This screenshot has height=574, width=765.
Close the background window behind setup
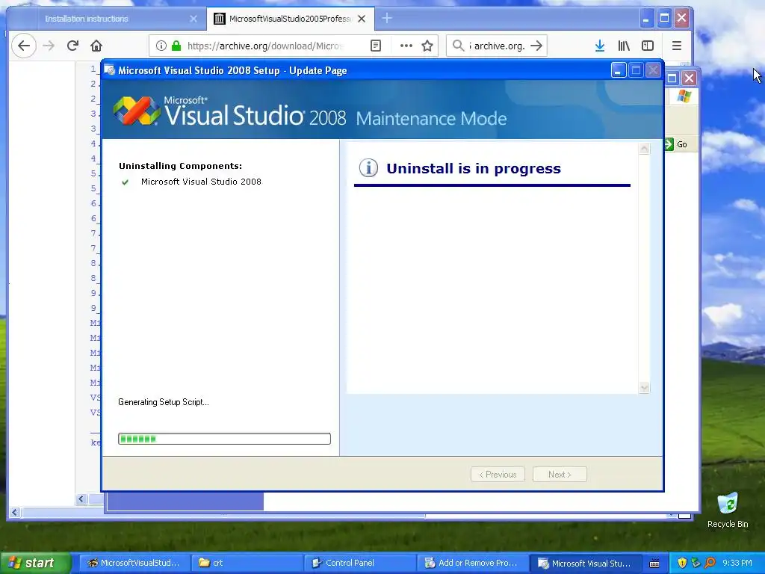(689, 78)
